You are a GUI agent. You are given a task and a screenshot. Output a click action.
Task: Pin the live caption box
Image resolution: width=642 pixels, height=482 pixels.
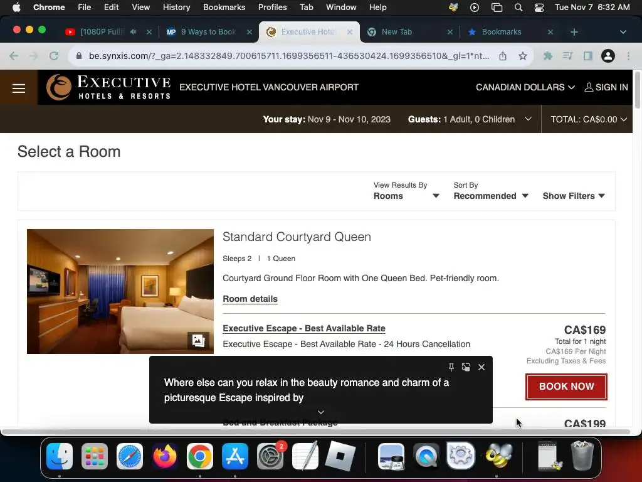[451, 367]
